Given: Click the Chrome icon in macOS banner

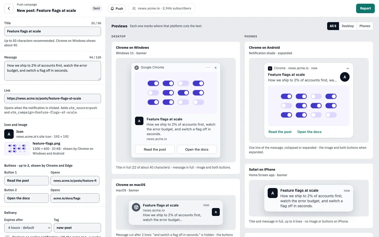Looking at the screenshot, I should click(x=136, y=207).
